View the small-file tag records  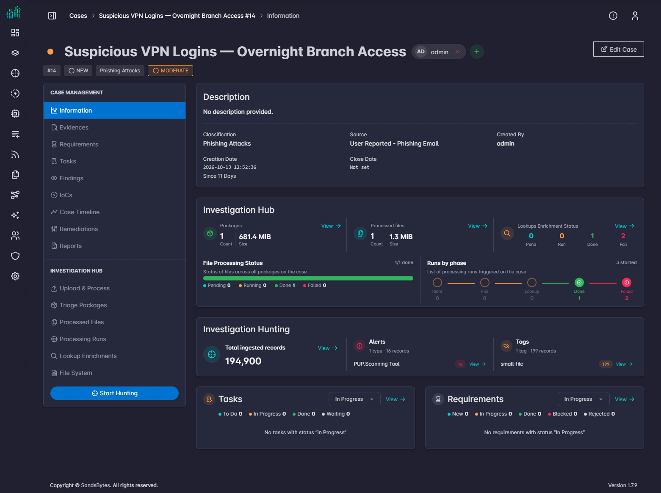625,364
